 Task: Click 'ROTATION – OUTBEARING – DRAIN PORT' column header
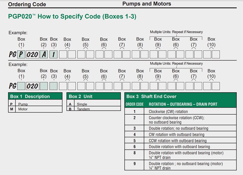(x=183, y=104)
